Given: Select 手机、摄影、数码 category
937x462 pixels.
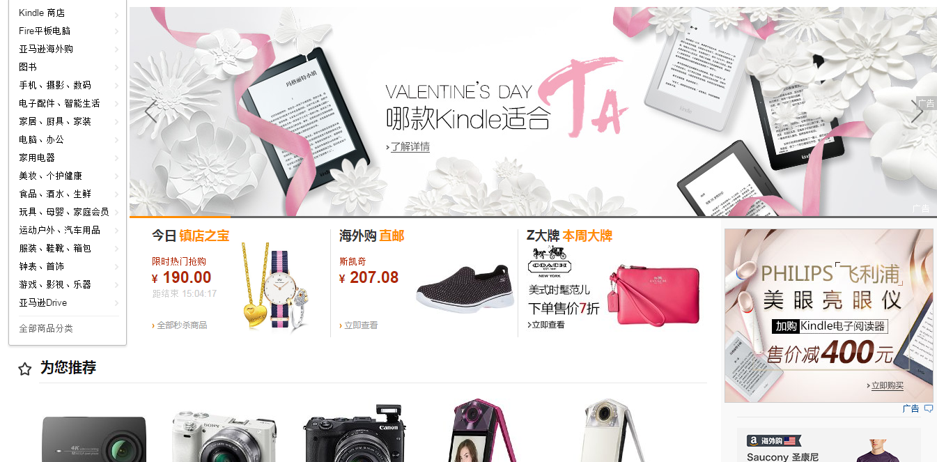Looking at the screenshot, I should point(55,85).
